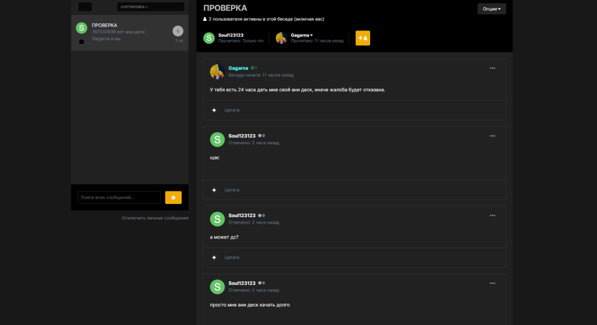The width and height of the screenshot is (597, 325).
Task: Open options menu for "а может дс?" message
Action: click(x=493, y=215)
